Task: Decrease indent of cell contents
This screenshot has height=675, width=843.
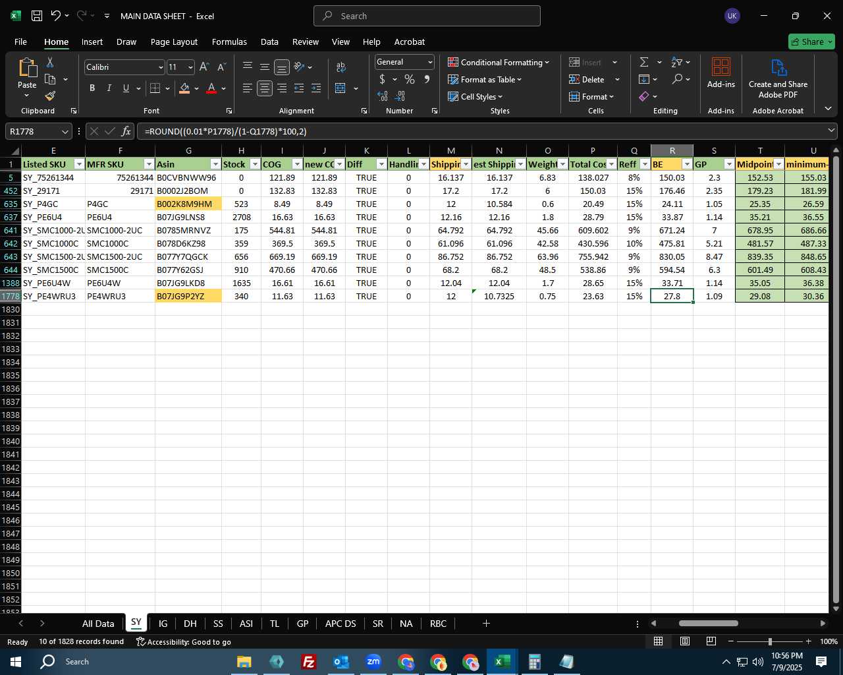Action: coord(299,88)
